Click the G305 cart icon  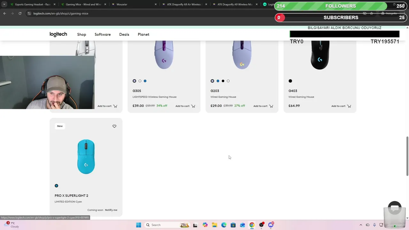193,106
